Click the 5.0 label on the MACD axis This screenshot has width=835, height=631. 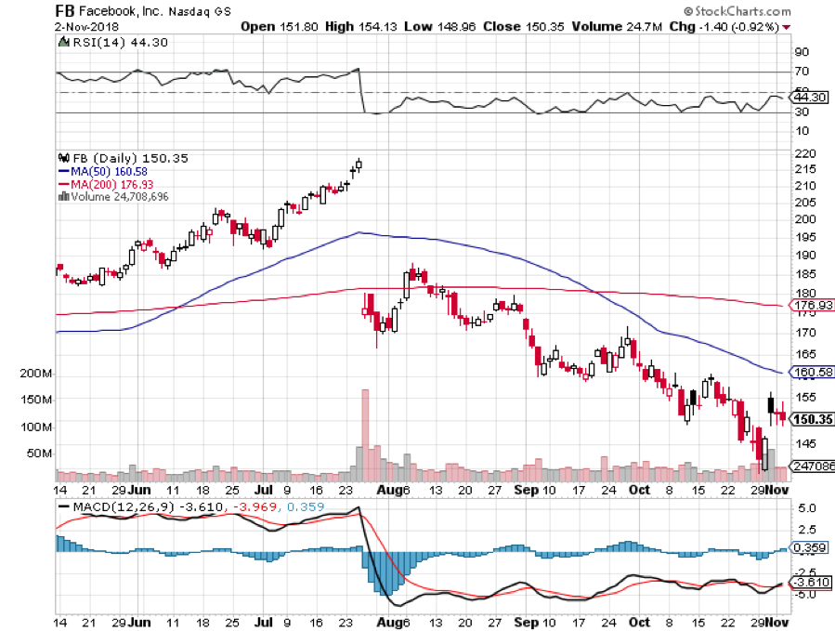(806, 508)
